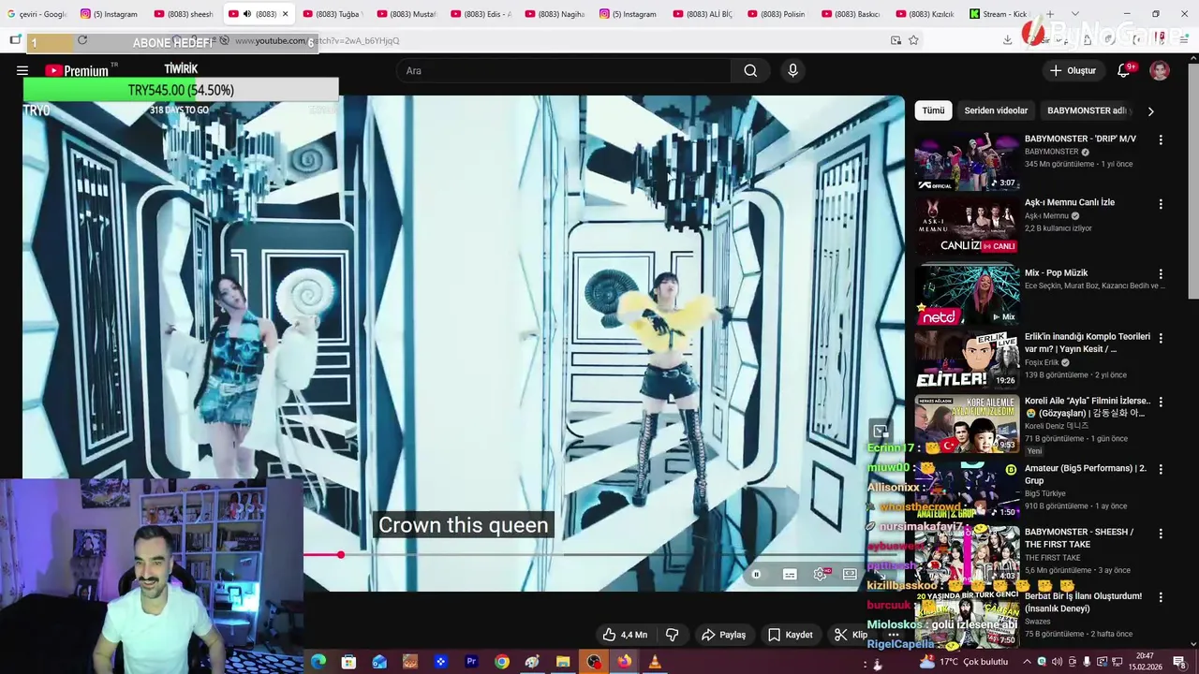The height and width of the screenshot is (674, 1199).
Task: Open a new browser tab with plus
Action: (x=1049, y=14)
